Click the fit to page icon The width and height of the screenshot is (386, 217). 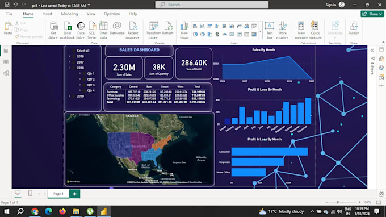[x=379, y=202]
